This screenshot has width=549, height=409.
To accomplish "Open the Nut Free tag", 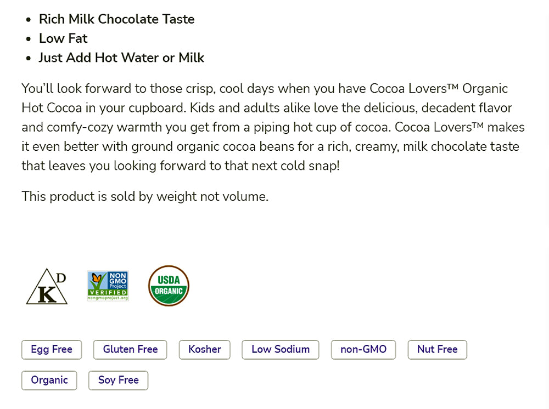I will (x=437, y=349).
